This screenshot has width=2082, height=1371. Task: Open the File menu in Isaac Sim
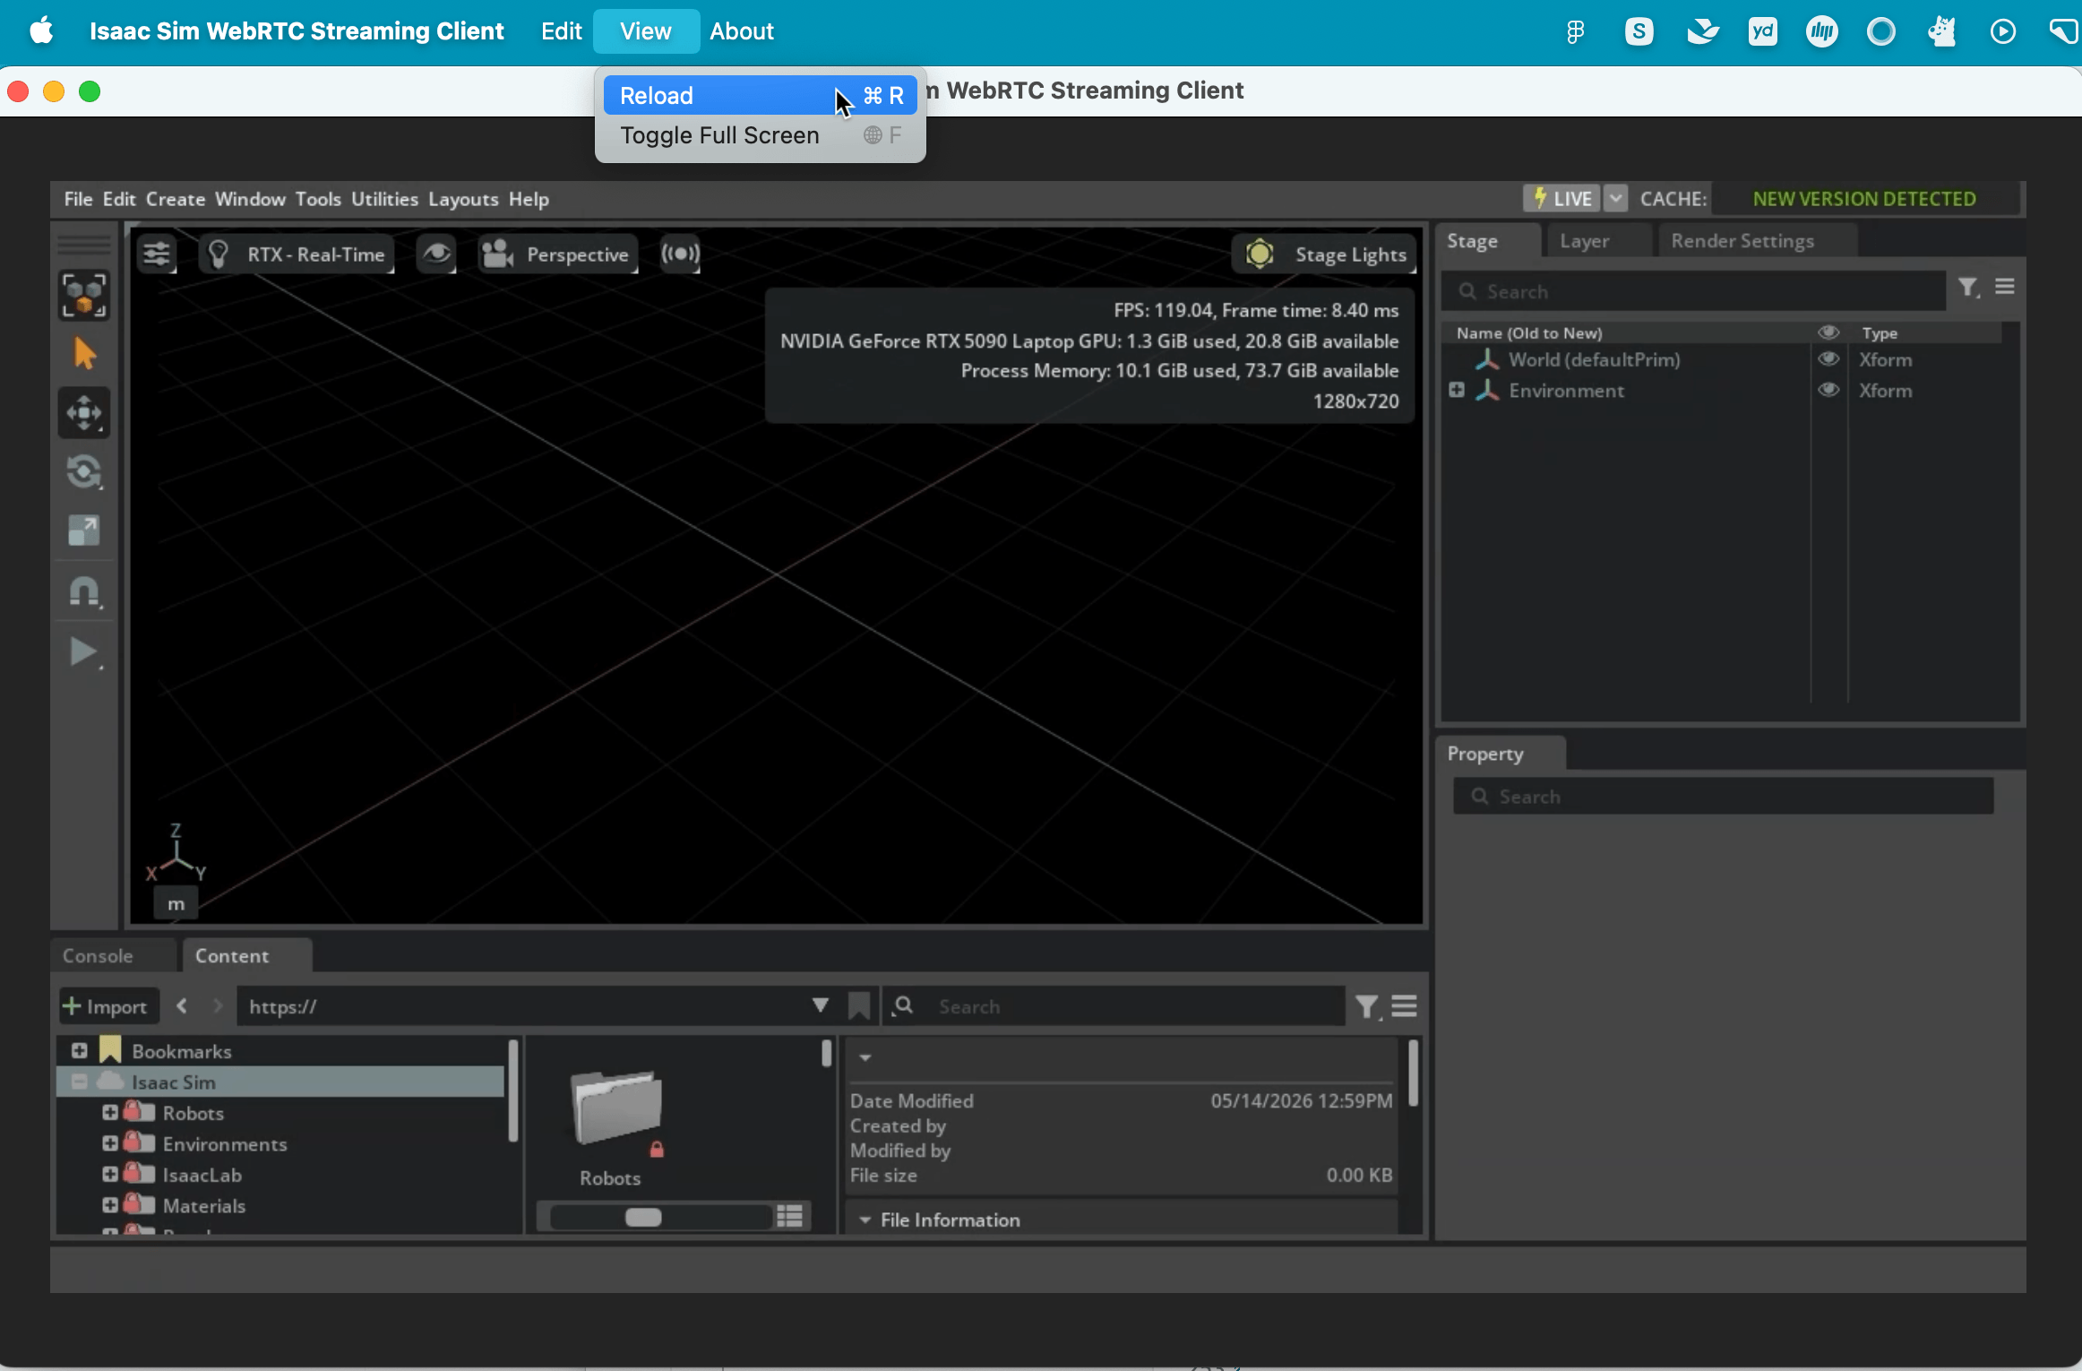pyautogui.click(x=78, y=199)
